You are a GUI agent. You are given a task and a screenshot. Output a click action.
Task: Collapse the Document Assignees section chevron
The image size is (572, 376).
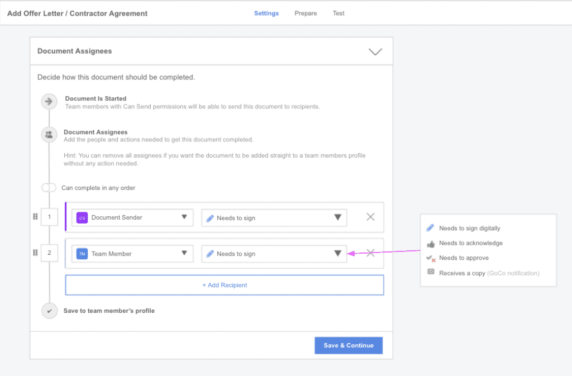point(375,51)
